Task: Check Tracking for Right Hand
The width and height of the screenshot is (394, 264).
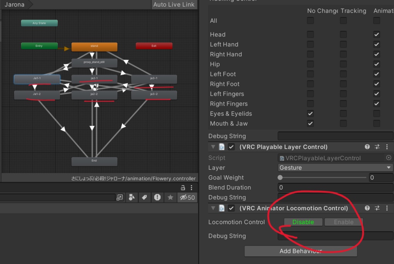Action: pyautogui.click(x=343, y=54)
